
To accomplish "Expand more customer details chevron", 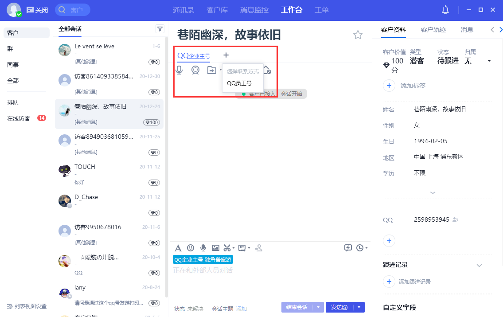I will tap(433, 192).
